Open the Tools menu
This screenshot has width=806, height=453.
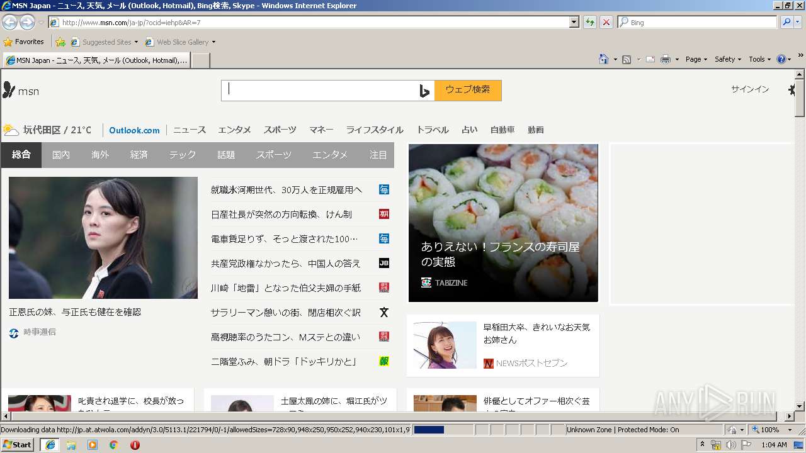click(760, 59)
